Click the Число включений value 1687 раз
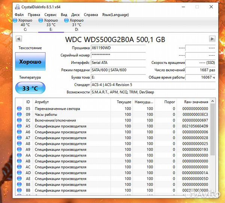The image size is (225, 203). 200,70
